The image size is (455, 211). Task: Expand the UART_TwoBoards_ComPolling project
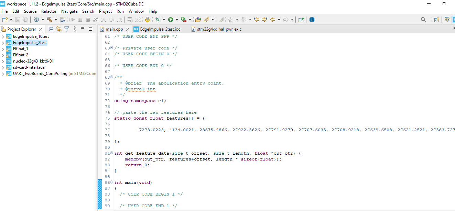(3, 74)
